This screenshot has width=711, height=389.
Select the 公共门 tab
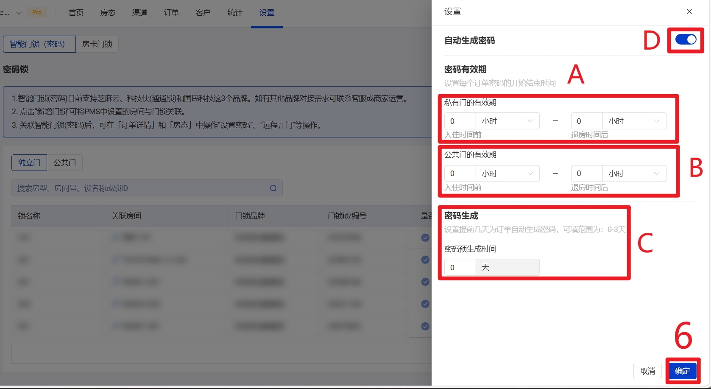coord(64,163)
